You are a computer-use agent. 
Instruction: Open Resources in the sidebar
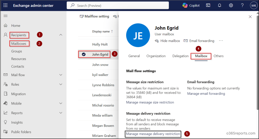pos(18,59)
